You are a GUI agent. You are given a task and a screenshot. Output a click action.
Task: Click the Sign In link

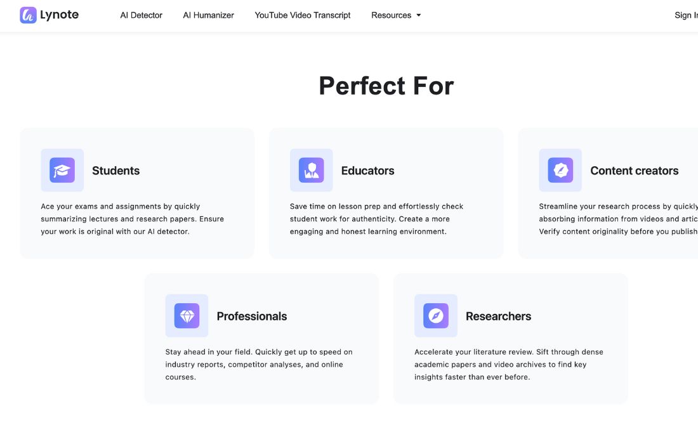point(684,15)
